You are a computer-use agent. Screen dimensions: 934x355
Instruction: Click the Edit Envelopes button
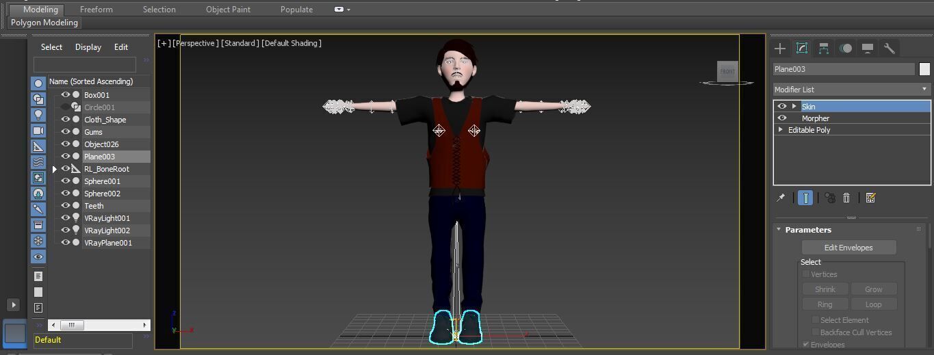click(x=848, y=248)
